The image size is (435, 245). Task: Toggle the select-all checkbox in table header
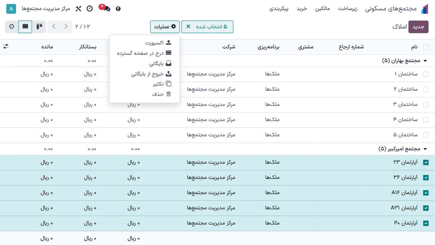(426, 47)
